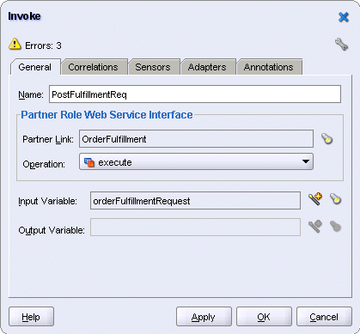Select the Adapters tab

point(207,67)
